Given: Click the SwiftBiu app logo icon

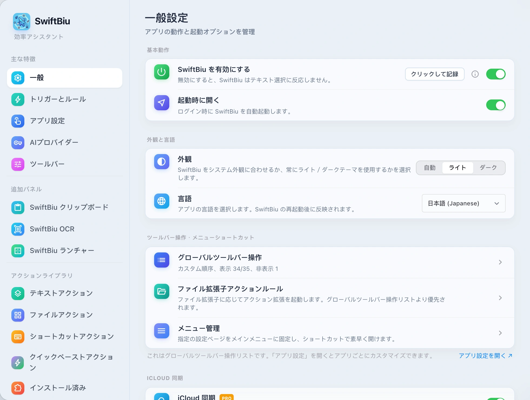Looking at the screenshot, I should click(x=22, y=21).
